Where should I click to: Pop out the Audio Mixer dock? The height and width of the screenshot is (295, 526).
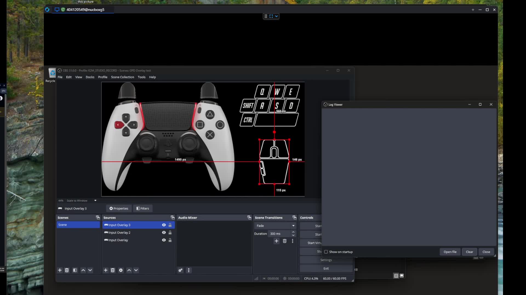coord(249,217)
